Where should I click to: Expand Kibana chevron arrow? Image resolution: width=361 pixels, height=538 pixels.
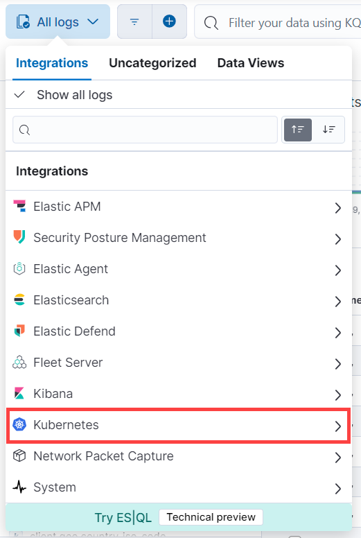(337, 395)
